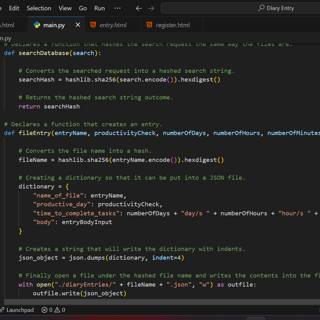Viewport: 320px width, 320px height.
Task: Open the errors count in status bar
Action: 47,310
